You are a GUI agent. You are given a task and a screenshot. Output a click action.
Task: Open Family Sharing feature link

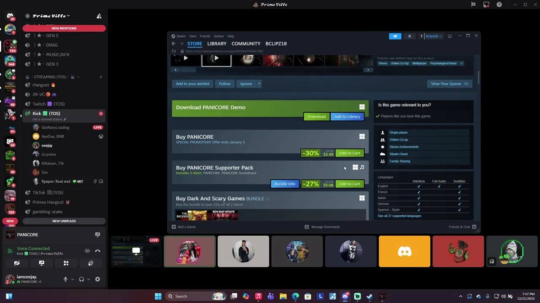(400, 161)
